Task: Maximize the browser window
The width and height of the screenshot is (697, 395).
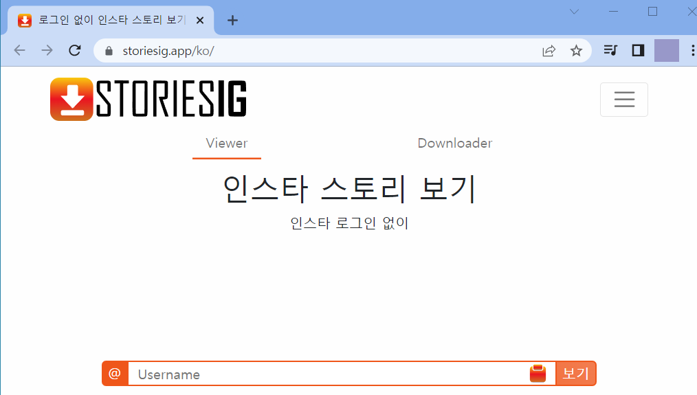Action: click(x=652, y=12)
